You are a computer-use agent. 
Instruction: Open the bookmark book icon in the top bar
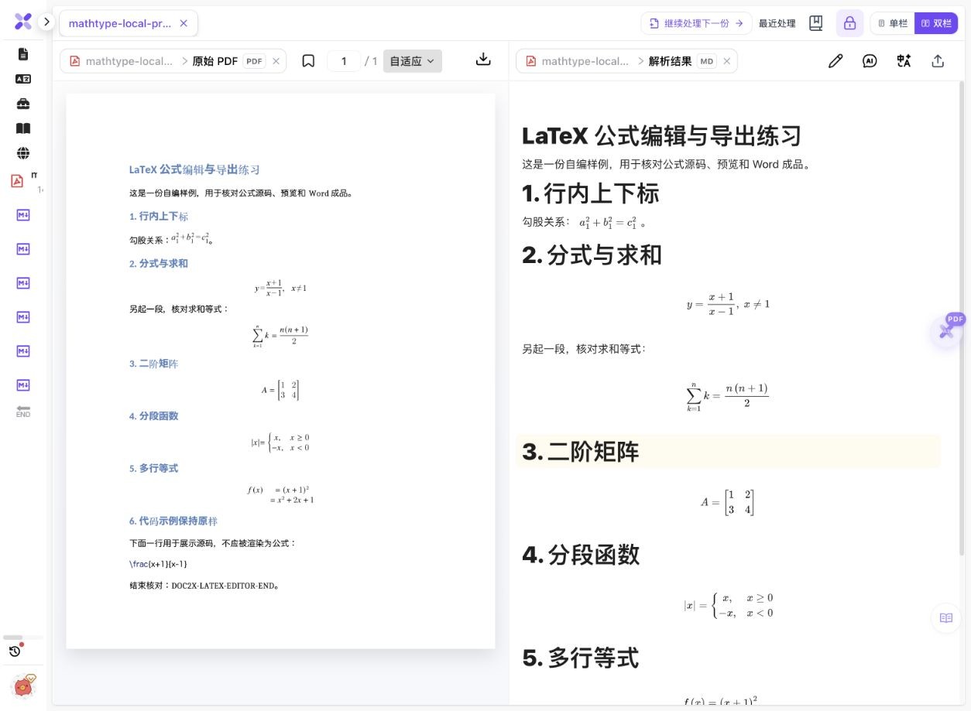(815, 23)
